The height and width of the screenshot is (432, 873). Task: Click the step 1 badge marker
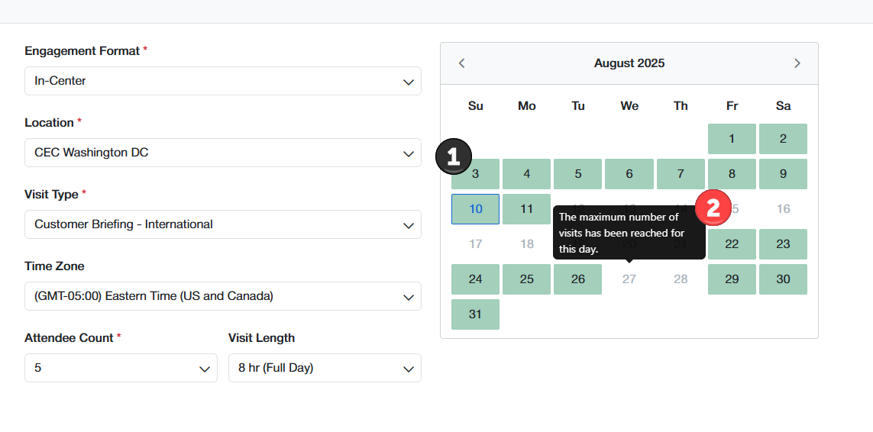454,157
